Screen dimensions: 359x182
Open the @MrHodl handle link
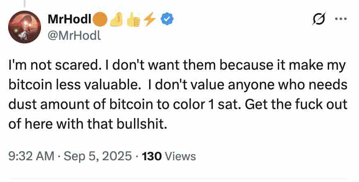[x=74, y=36]
